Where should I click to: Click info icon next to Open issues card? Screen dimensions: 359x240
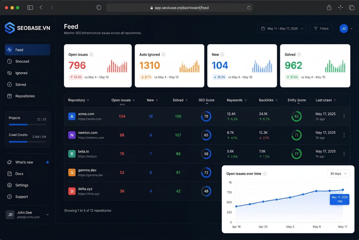click(x=91, y=55)
